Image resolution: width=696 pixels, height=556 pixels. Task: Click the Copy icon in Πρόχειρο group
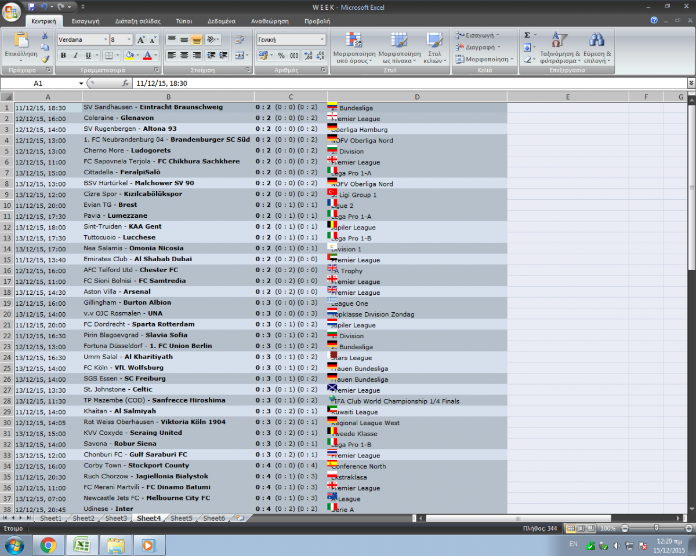click(x=45, y=47)
